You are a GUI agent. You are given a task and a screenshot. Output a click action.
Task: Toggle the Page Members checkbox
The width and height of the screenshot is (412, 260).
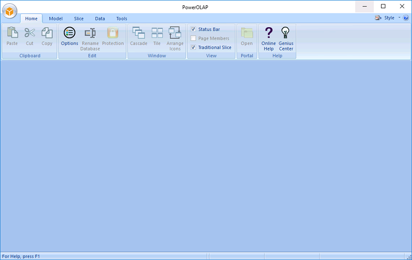pos(194,38)
